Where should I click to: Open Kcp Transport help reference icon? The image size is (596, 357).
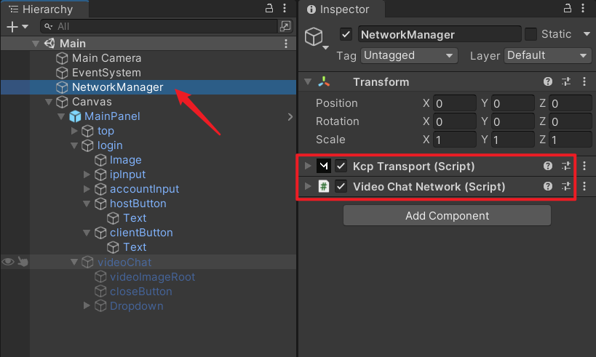coord(548,166)
